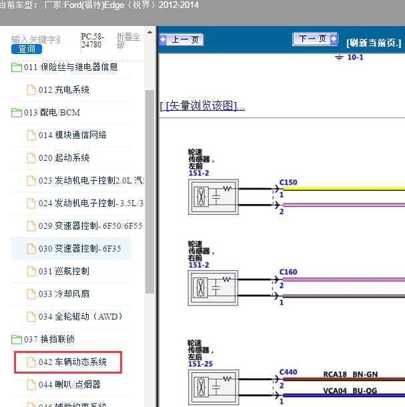Screen dimensions: 405x407
Task: Click the right arrow icon on 下一页
Action: (334, 39)
